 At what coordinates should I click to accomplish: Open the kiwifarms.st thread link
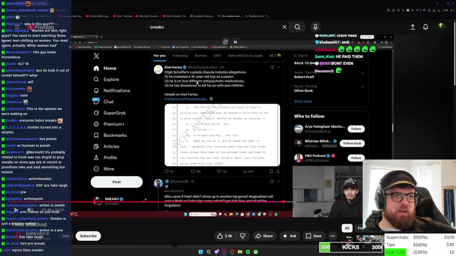tap(186, 99)
